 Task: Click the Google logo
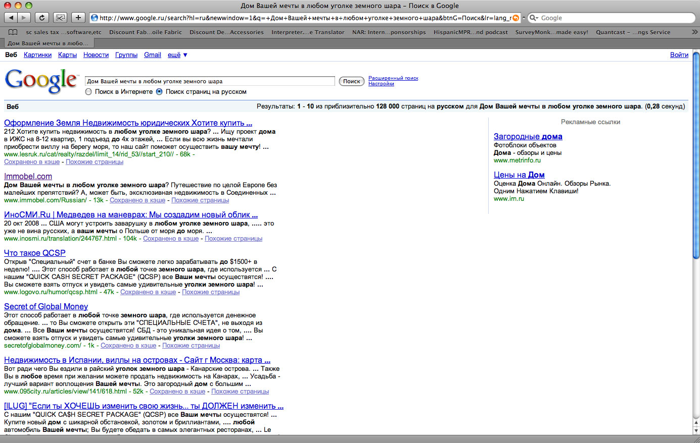click(x=41, y=81)
